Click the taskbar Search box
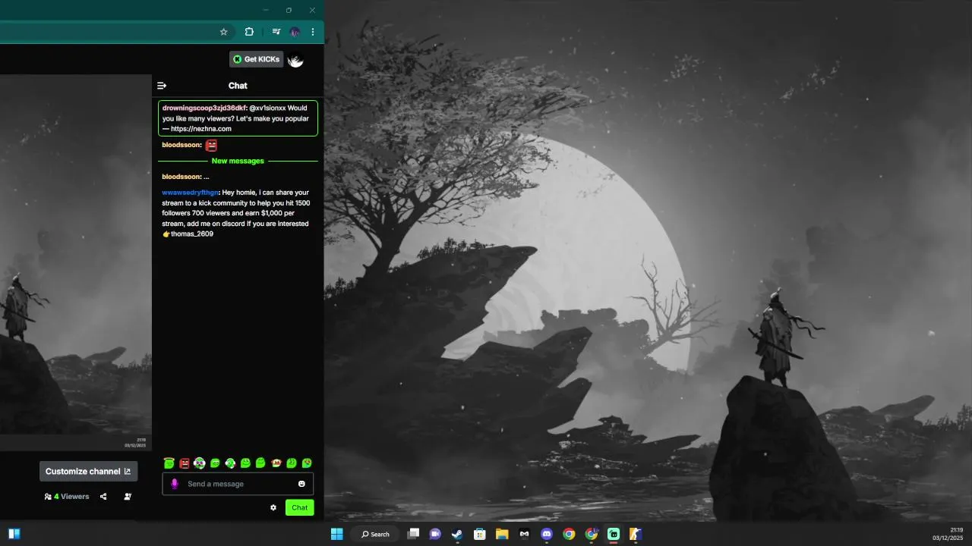Screen dimensions: 972x546 tap(375, 534)
